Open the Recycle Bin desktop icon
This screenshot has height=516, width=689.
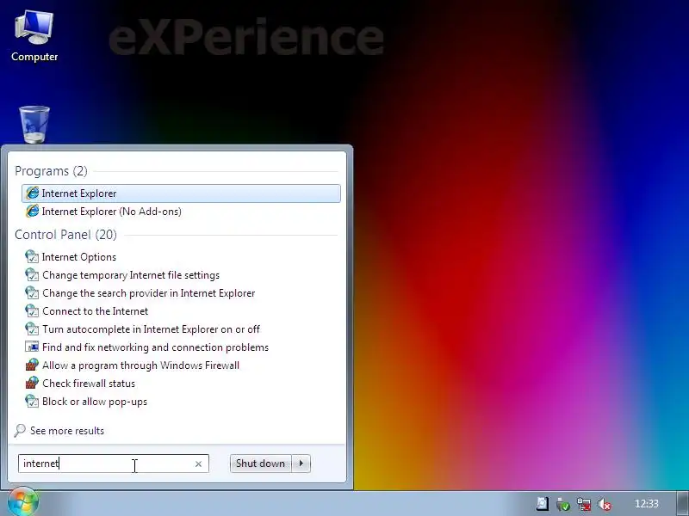tap(34, 125)
